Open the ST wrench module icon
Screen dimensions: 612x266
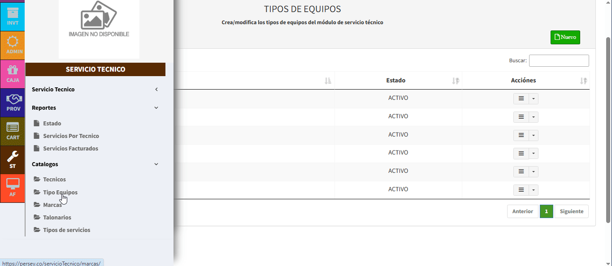[13, 160]
